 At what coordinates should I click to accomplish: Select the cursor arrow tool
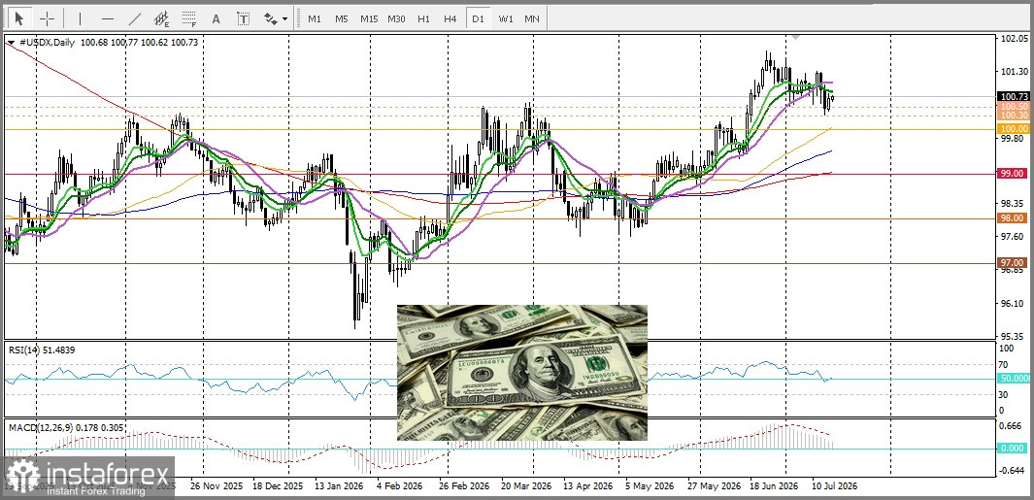(x=19, y=18)
